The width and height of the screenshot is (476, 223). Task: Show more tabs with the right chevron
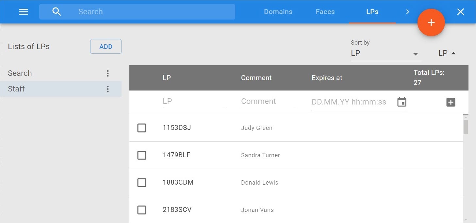tap(407, 12)
